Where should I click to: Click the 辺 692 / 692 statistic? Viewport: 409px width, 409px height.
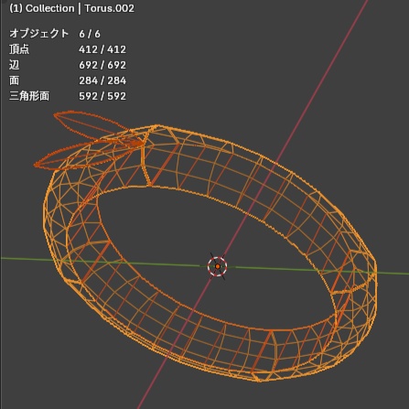click(68, 65)
